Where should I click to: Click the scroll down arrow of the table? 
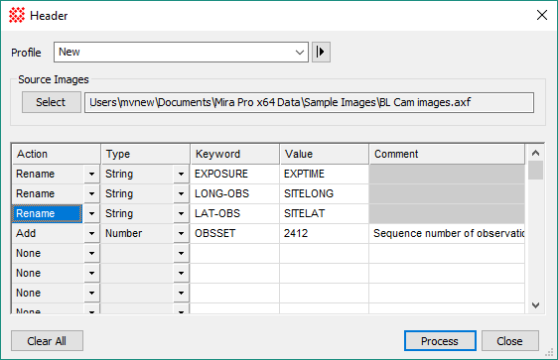(x=535, y=305)
